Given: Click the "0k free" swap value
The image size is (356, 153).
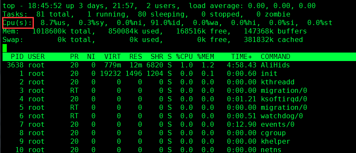Looking at the screenshot, I should pos(212,40).
